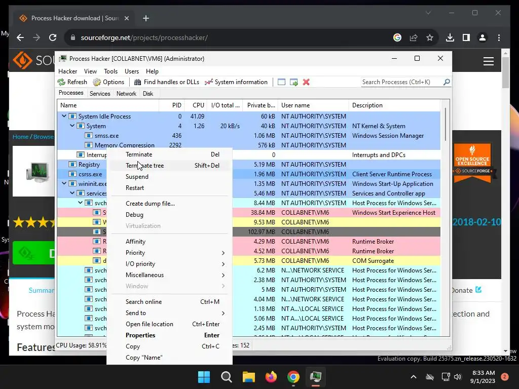519x389 pixels.
Task: Open the Tools menu
Action: coord(110,71)
